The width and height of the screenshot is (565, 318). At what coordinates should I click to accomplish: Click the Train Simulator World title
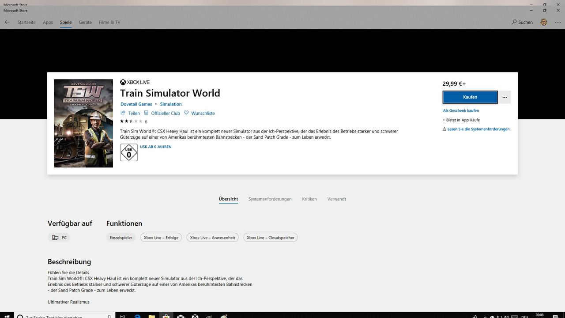pos(170,93)
